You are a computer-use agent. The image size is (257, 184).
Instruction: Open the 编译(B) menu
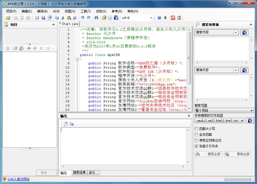[42, 11]
